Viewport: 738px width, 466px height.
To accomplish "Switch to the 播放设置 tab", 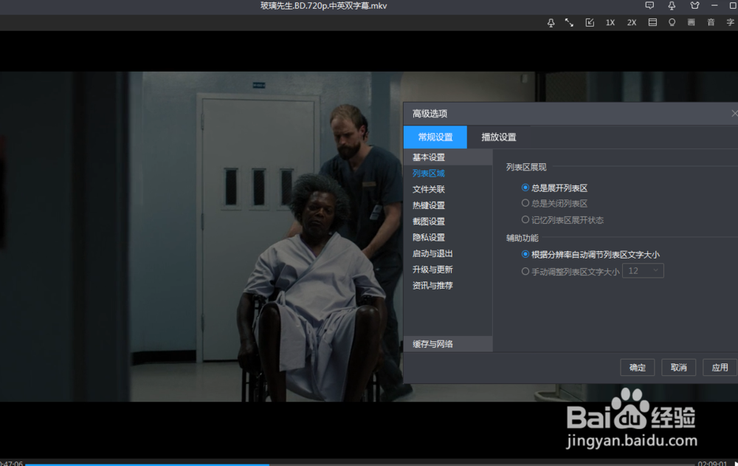I will [x=499, y=137].
